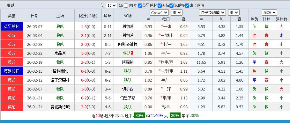Open the Crow* bookmaker dropdown
The image size is (290, 123).
point(159,12)
